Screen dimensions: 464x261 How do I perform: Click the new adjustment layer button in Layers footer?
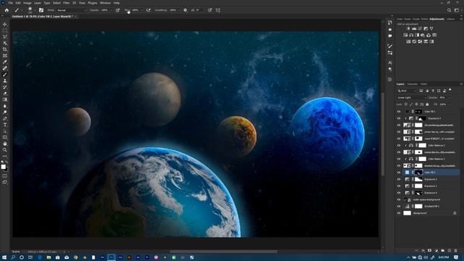(436, 251)
